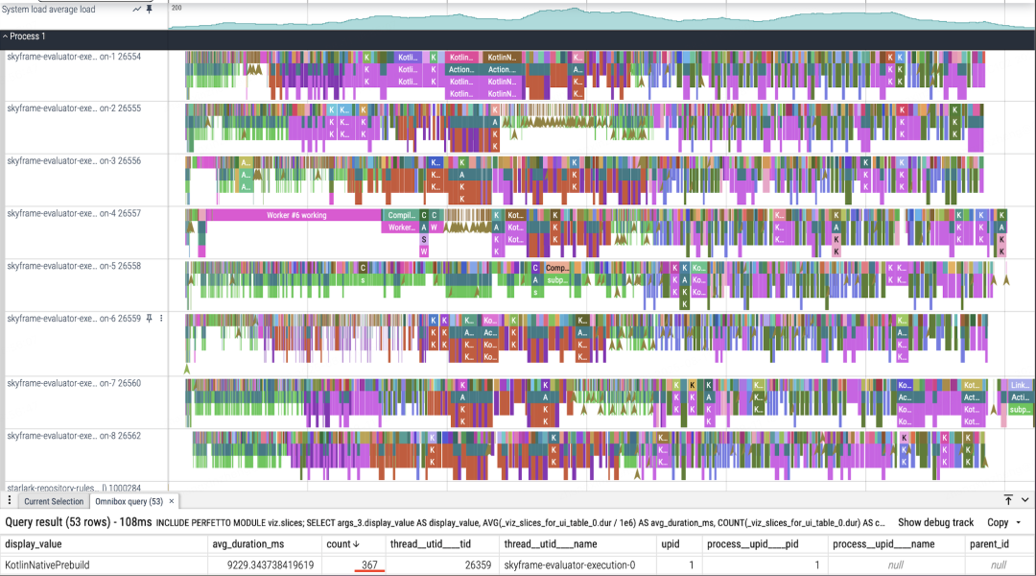
Task: Click the query text beside Query result
Action: [x=520, y=523]
